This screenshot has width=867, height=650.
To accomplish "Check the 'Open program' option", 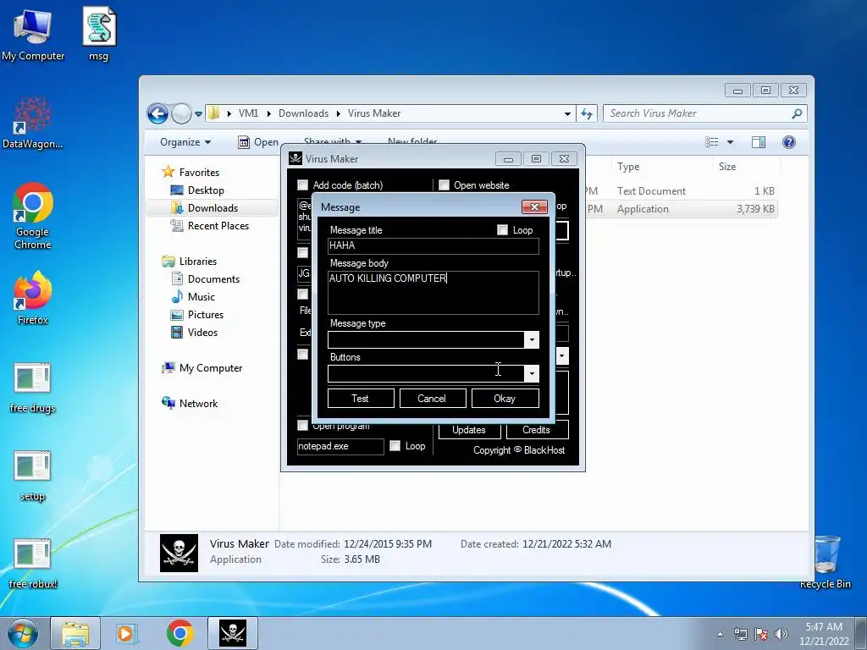I will tap(302, 425).
